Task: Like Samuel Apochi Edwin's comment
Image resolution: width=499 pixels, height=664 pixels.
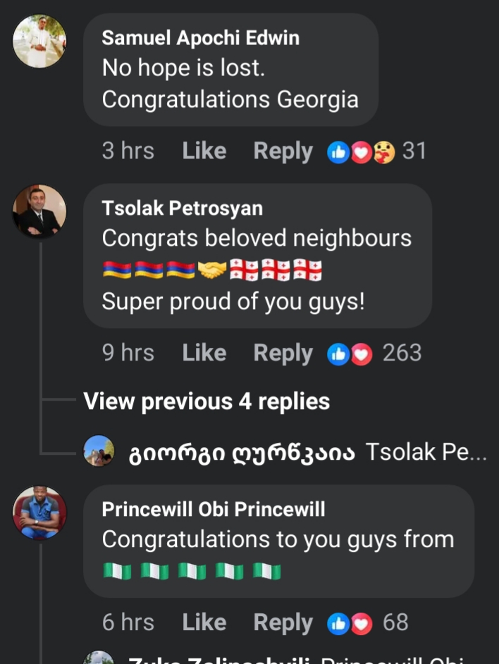Action: click(x=204, y=151)
